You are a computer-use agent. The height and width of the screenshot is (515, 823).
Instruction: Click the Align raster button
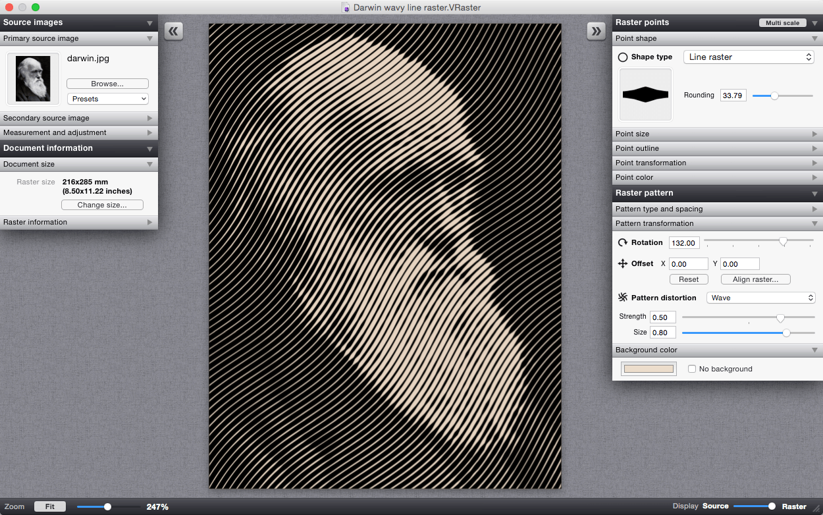755,279
